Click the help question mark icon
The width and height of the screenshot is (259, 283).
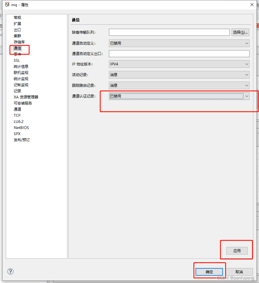click(x=10, y=271)
